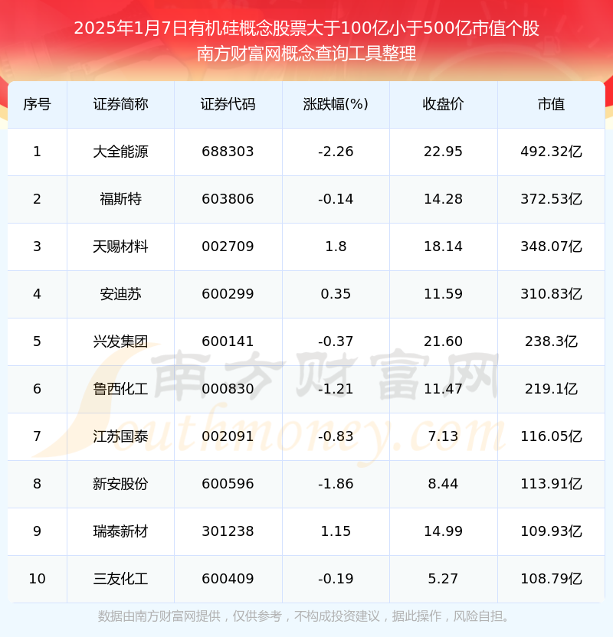Click market cap 310.83亿
Viewport: 613px width, 637px height.
click(x=551, y=294)
